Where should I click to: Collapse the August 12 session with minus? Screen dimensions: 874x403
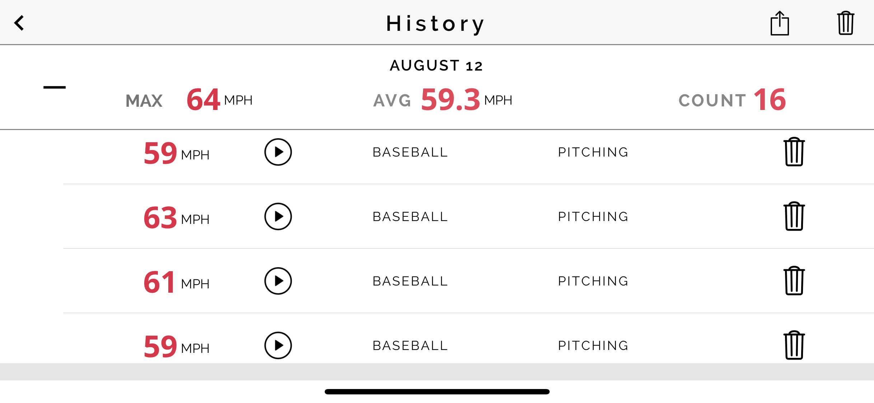[x=55, y=87]
